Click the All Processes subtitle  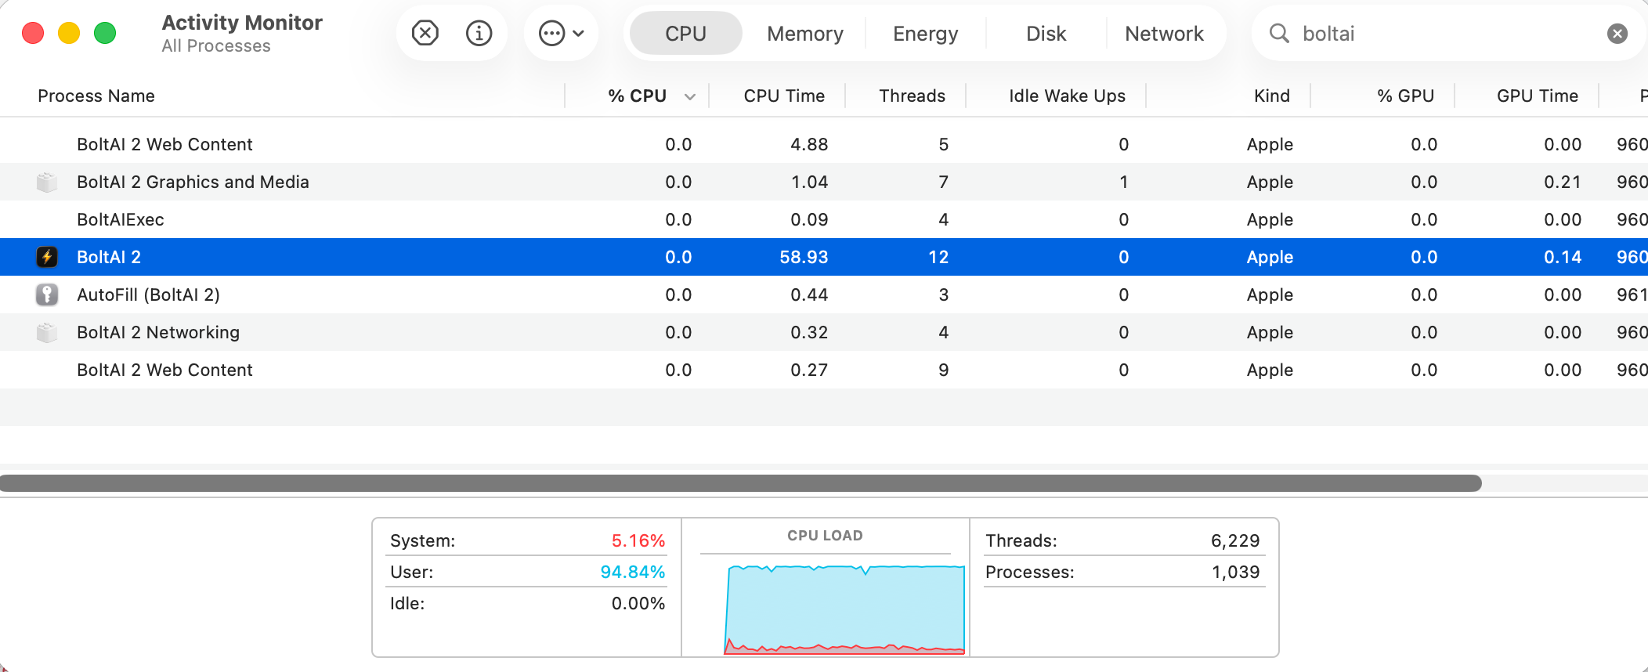pyautogui.click(x=216, y=46)
